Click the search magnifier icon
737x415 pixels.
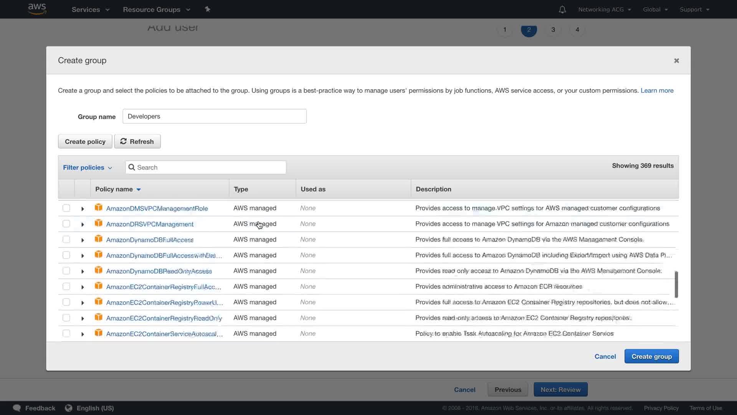(132, 167)
